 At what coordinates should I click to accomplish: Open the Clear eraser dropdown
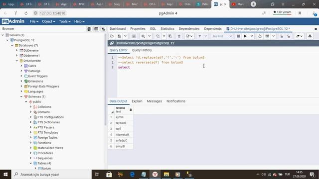coord(299,36)
